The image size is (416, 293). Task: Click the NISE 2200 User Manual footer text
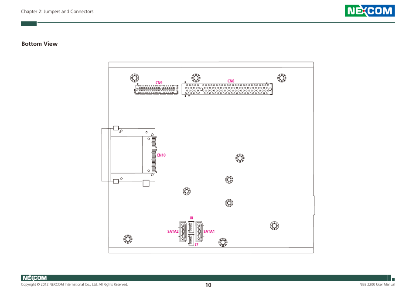377,284
